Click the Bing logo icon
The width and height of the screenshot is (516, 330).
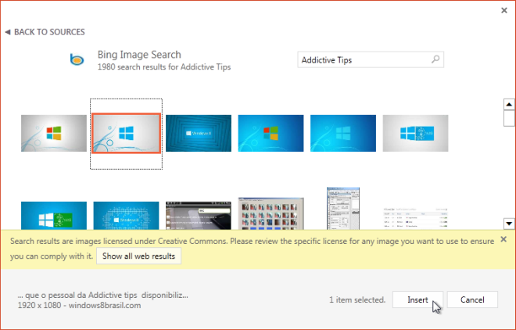click(77, 59)
